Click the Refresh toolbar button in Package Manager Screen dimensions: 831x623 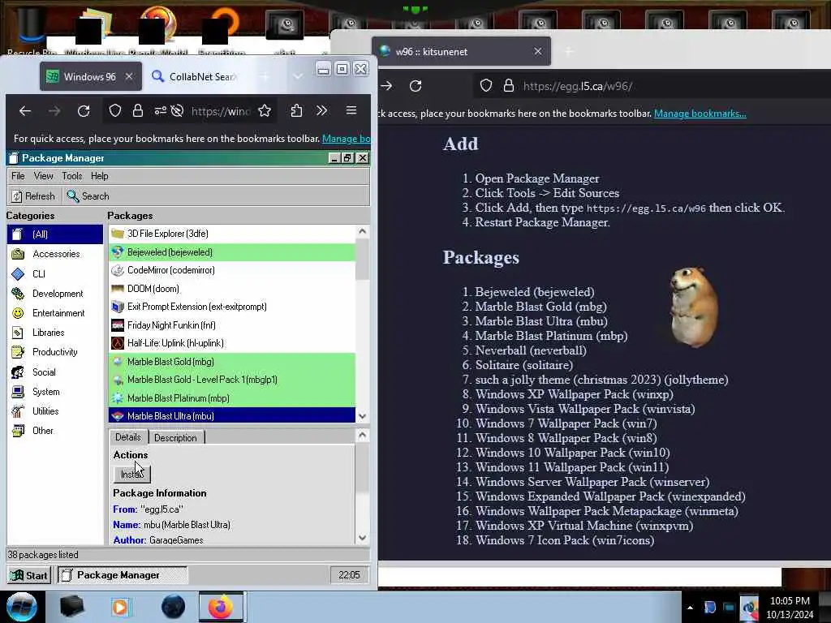coord(33,196)
